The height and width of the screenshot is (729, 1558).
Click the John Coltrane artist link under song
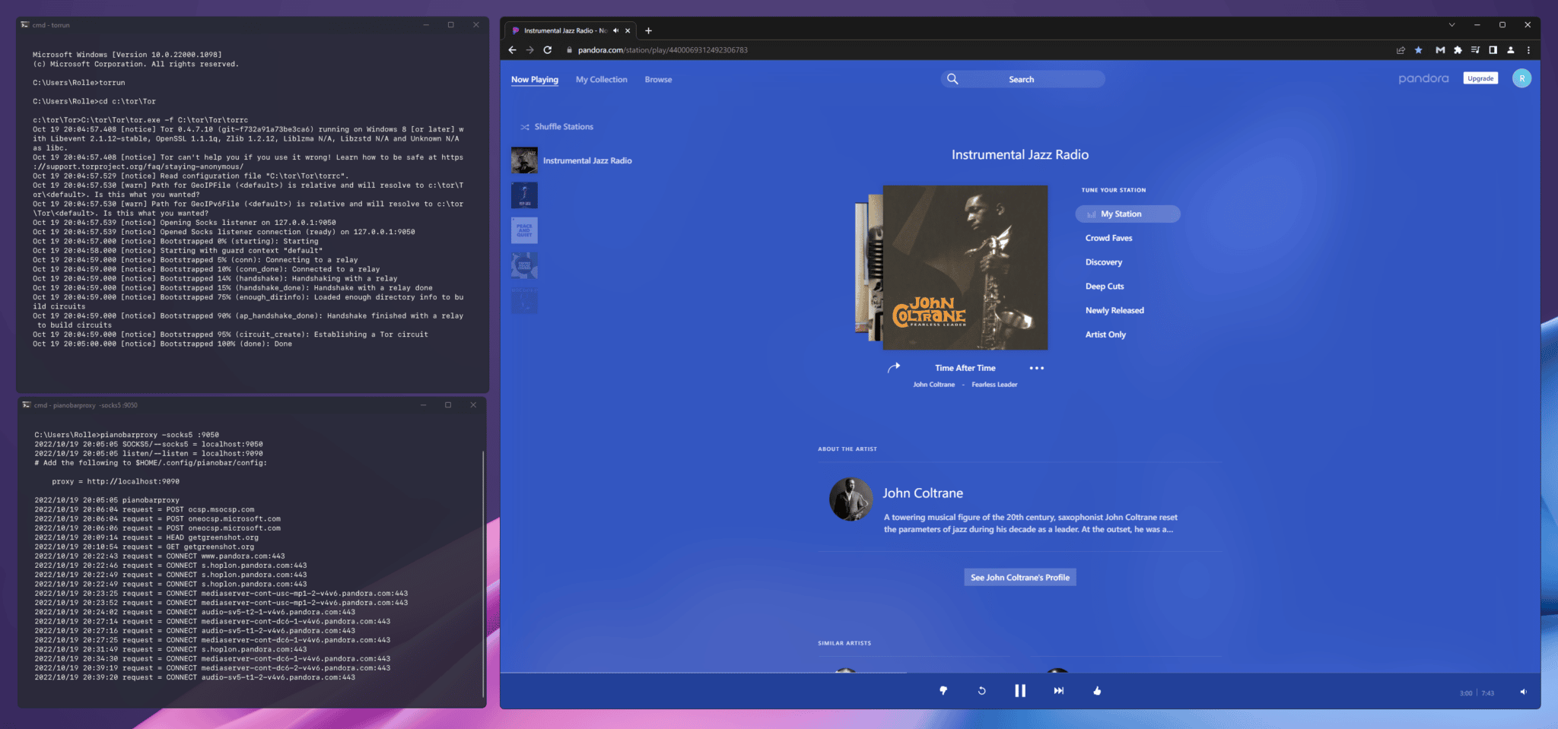[x=933, y=385]
